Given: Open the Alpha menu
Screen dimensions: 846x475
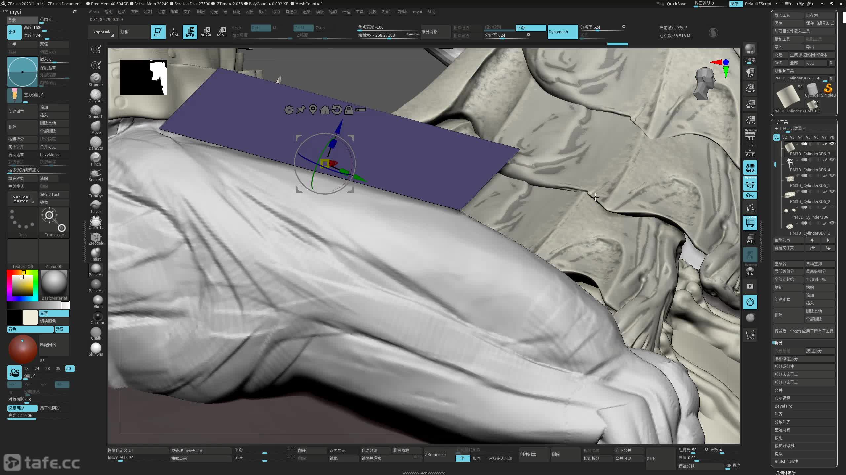Looking at the screenshot, I should 94,12.
